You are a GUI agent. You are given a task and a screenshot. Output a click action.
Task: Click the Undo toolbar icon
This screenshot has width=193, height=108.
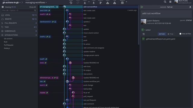[71, 3]
